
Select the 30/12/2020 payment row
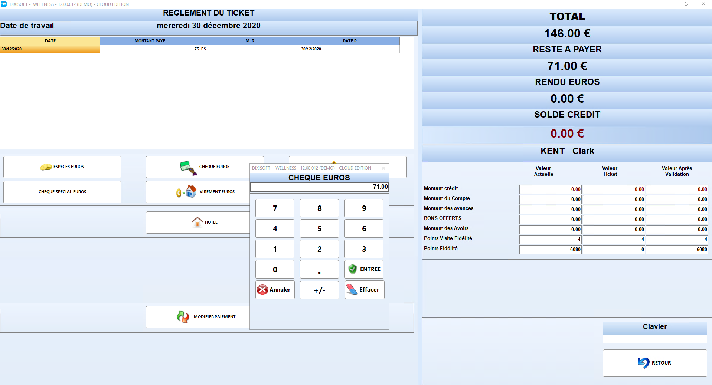coord(200,49)
